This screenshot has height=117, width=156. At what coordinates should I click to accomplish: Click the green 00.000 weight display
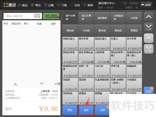click(x=51, y=16)
